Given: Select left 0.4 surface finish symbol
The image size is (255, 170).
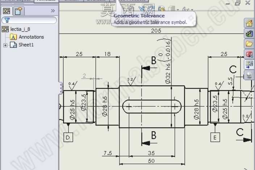Looking at the screenshot, I should pos(72,86).
